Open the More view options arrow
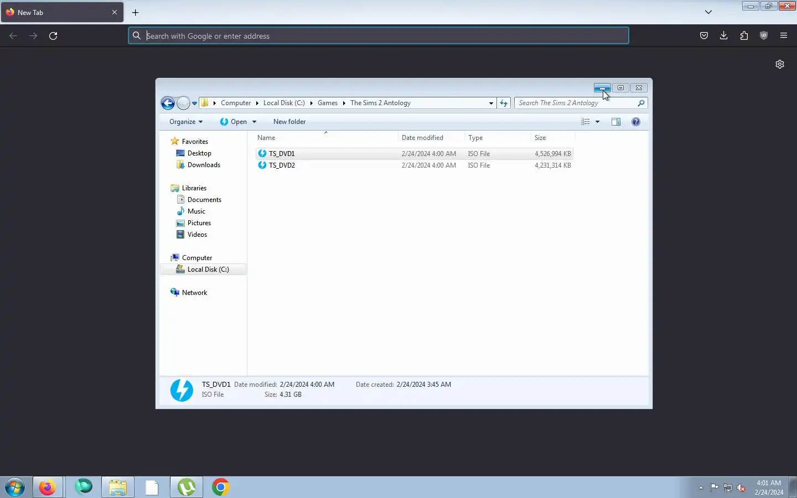Viewport: 797px width, 498px height. 597,122
